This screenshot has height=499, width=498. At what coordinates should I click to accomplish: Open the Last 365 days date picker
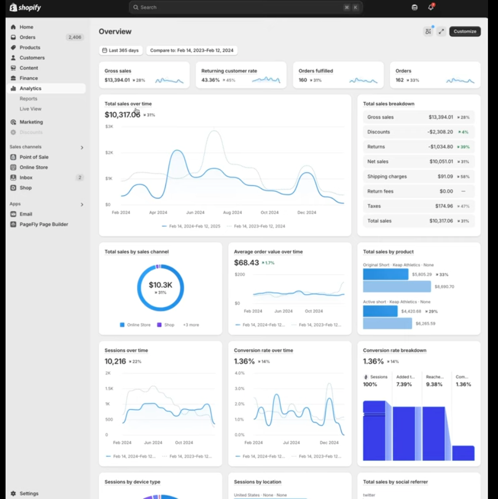(x=120, y=50)
